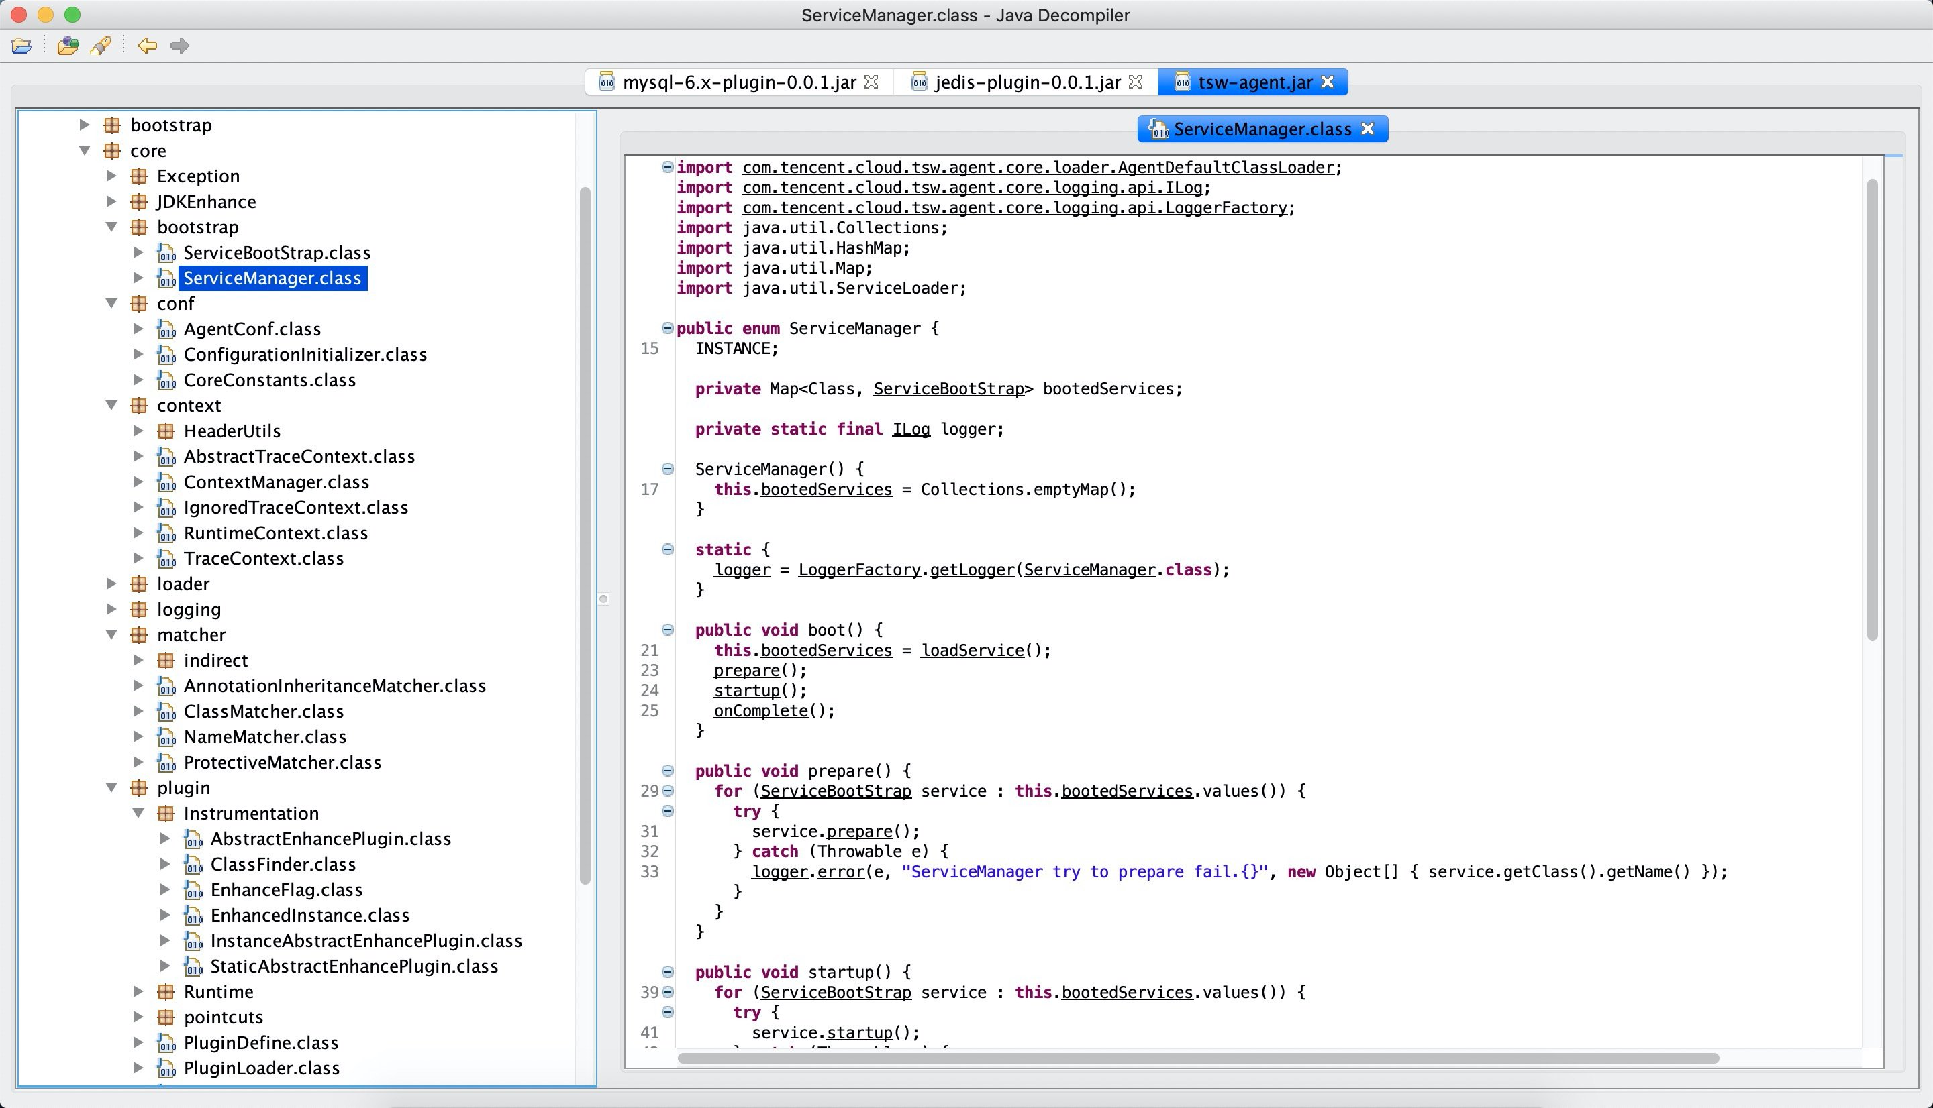Collapse the import block fold marker
The width and height of the screenshot is (1933, 1108).
point(668,168)
